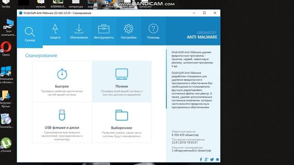The width and height of the screenshot is (294, 165).
Task: Click the text '8 300 459 объект(ов)'
Action: (185, 135)
